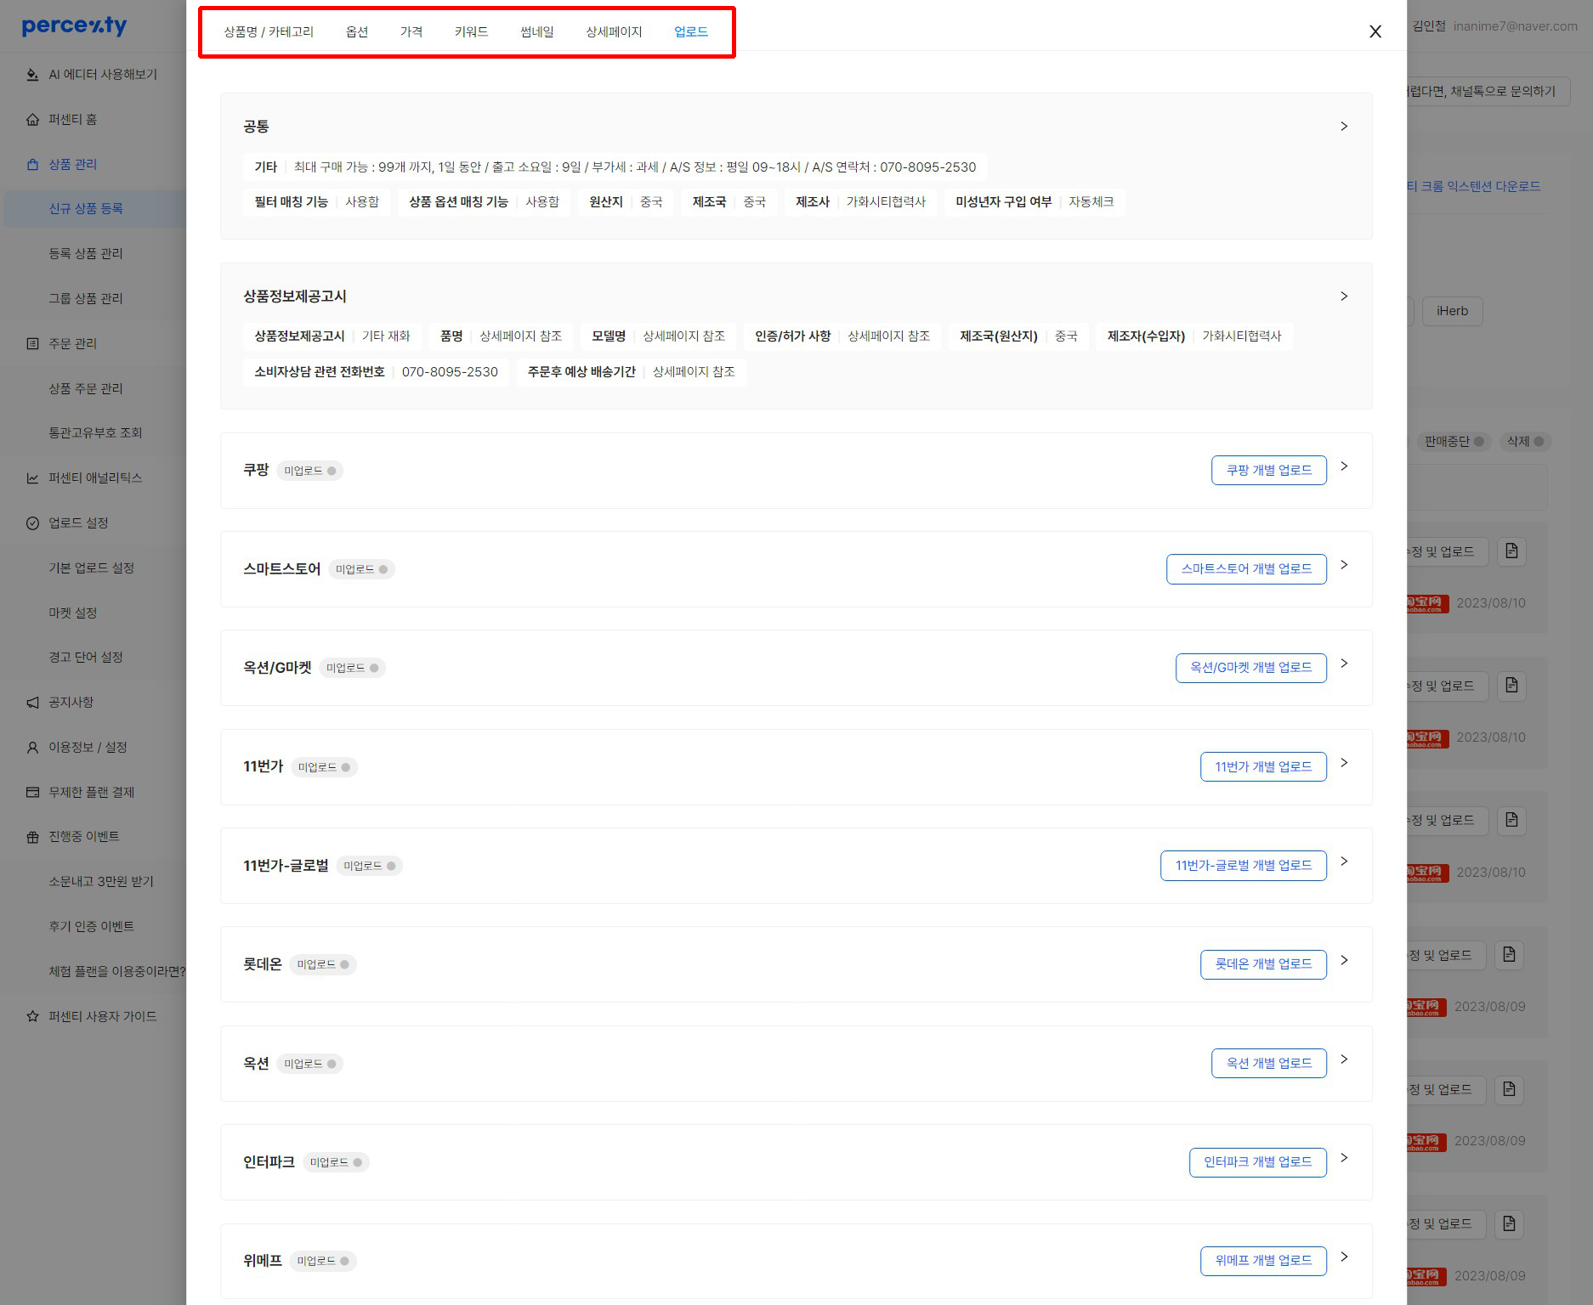Click 11번가-글로벌 개별 업로드 button
Screen dimensions: 1593x1305
point(1244,866)
